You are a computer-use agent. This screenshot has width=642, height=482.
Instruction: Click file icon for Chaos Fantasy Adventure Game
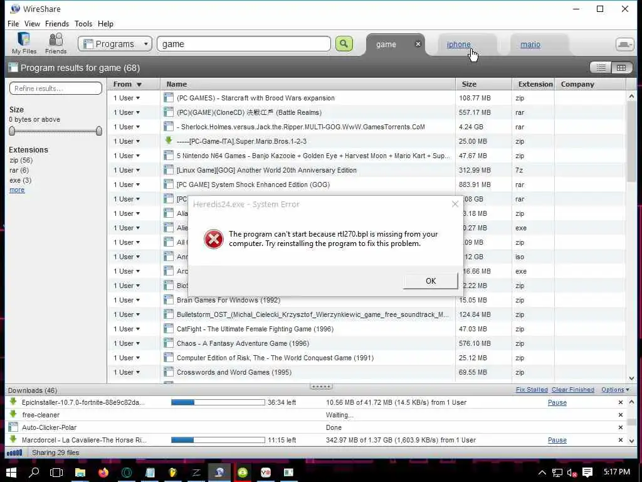tap(168, 343)
